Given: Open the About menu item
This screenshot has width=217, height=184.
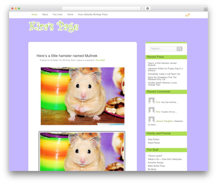Looking at the screenshot, I should pyautogui.click(x=45, y=14).
